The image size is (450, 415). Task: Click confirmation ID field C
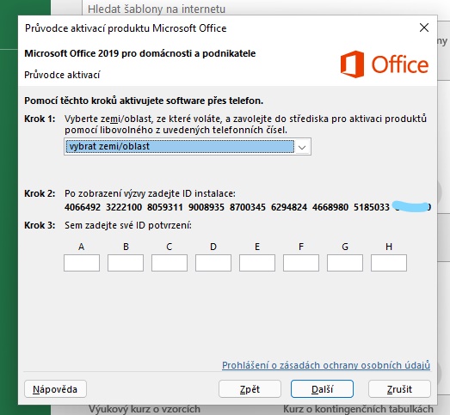pos(170,263)
